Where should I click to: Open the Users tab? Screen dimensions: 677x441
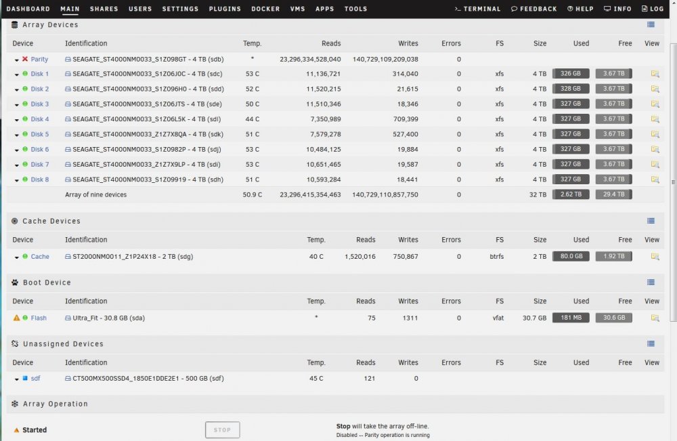pos(140,9)
